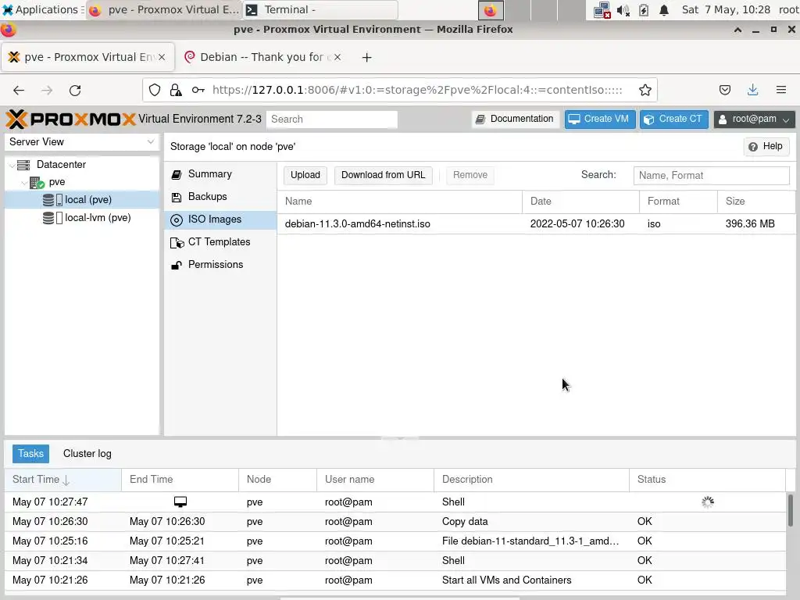The image size is (800, 600).
Task: Click the Create CT button
Action: coord(673,119)
